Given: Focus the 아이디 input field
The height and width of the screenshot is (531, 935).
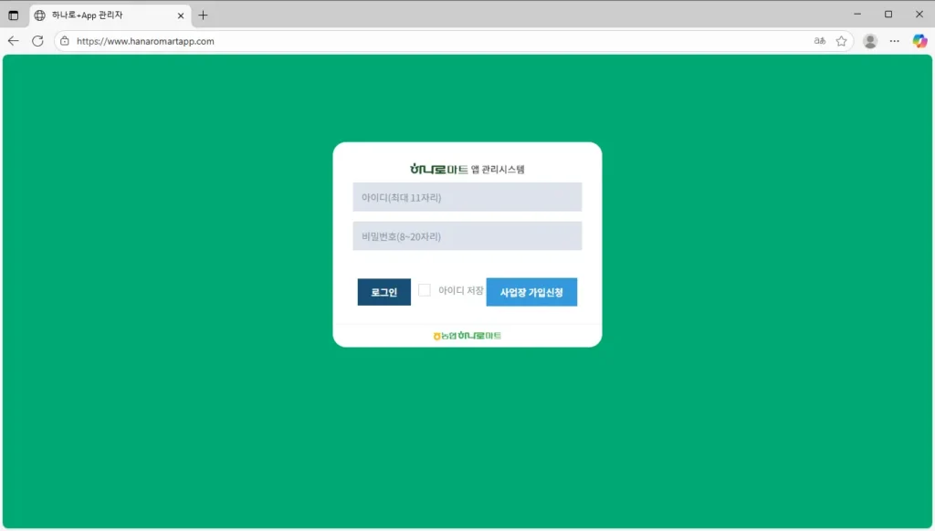Looking at the screenshot, I should [x=467, y=197].
